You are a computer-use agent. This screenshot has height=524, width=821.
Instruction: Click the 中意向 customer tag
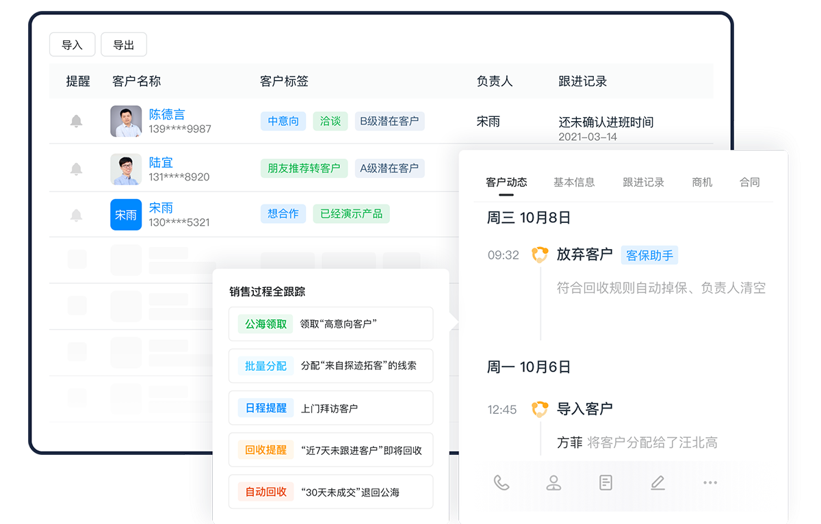tap(283, 121)
